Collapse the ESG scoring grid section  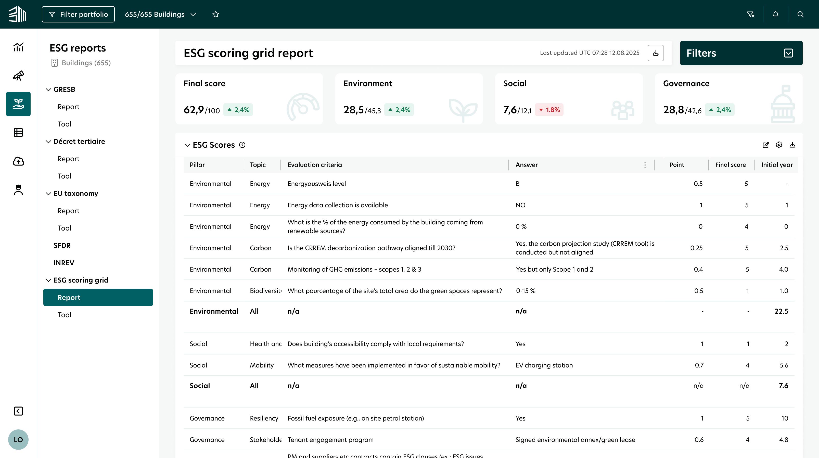pyautogui.click(x=48, y=280)
